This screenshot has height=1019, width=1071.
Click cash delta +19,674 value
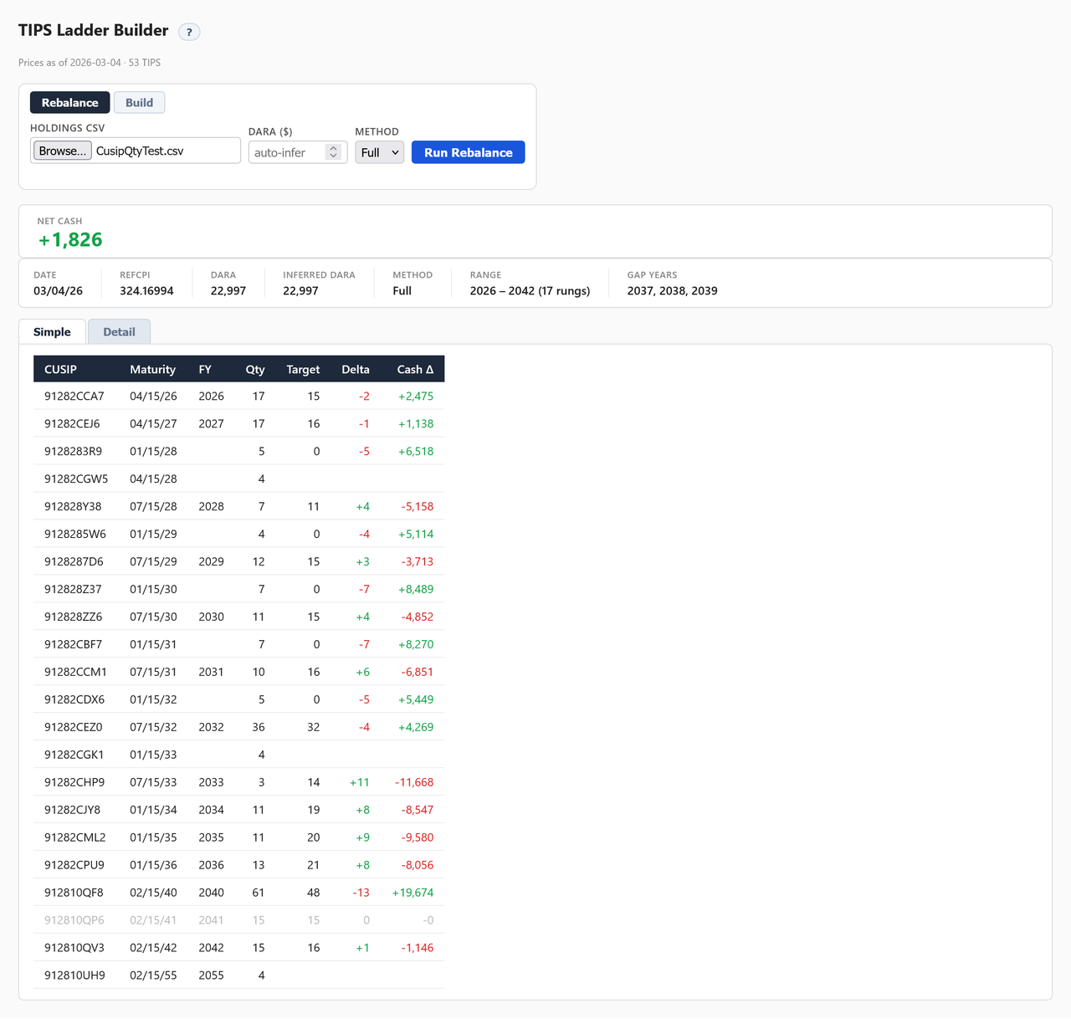(x=413, y=894)
